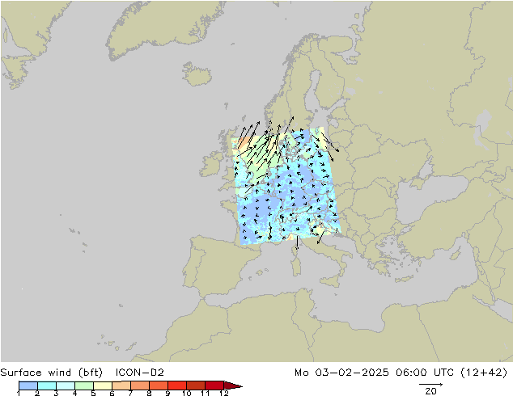The height and width of the screenshot is (396, 513).
Task: Click the red 9-10 bft legend swatch
Action: (177, 385)
